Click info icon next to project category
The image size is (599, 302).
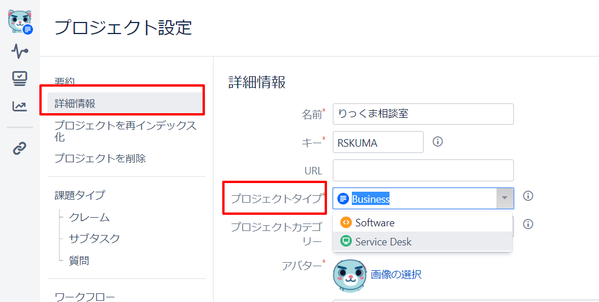528,224
